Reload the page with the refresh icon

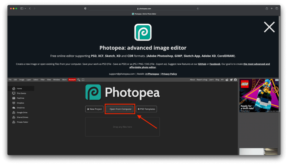point(198,9)
